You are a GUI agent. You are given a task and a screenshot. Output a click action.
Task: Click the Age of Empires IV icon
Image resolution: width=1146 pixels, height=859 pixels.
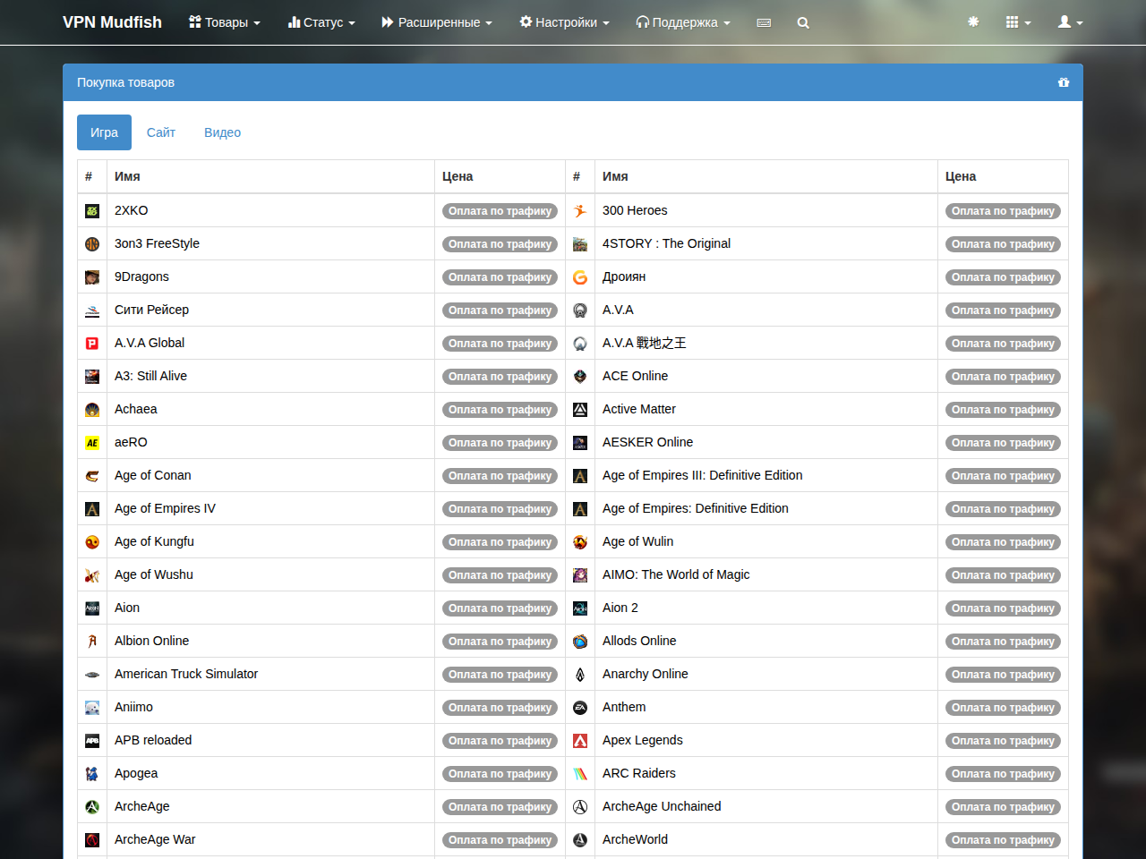pos(92,509)
